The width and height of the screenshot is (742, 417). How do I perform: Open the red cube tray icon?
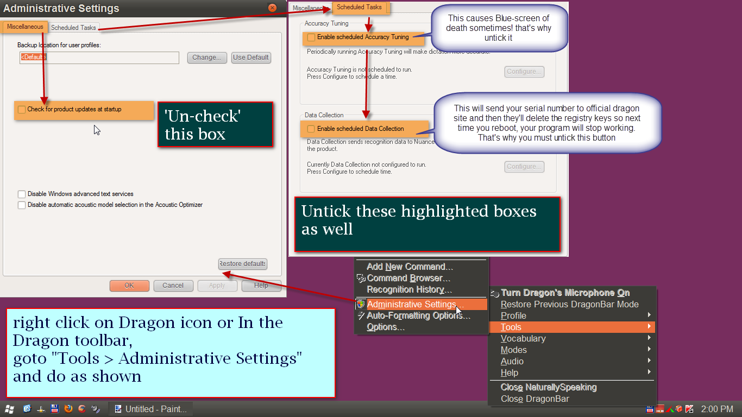pos(680,409)
